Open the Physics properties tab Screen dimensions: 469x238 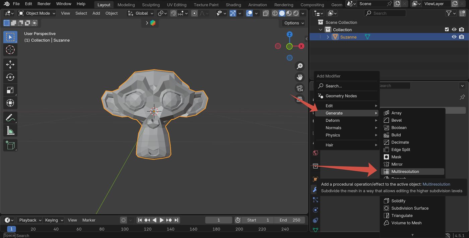pyautogui.click(x=315, y=210)
